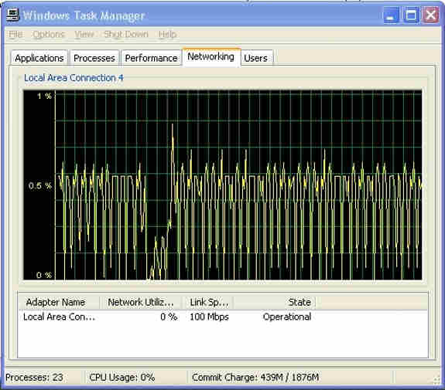Close the Windows Task Manager window

click(431, 15)
